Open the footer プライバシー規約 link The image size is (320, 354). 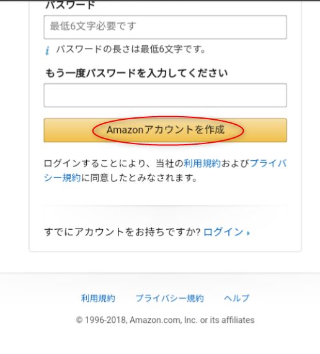coord(169,298)
